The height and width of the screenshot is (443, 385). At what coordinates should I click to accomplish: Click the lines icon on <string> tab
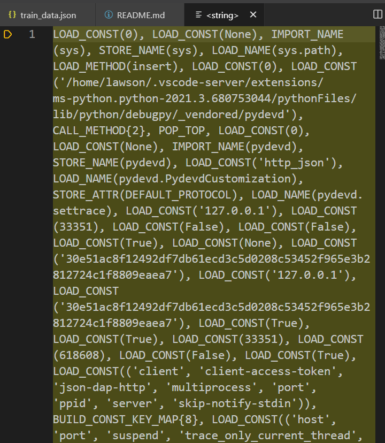pos(198,14)
